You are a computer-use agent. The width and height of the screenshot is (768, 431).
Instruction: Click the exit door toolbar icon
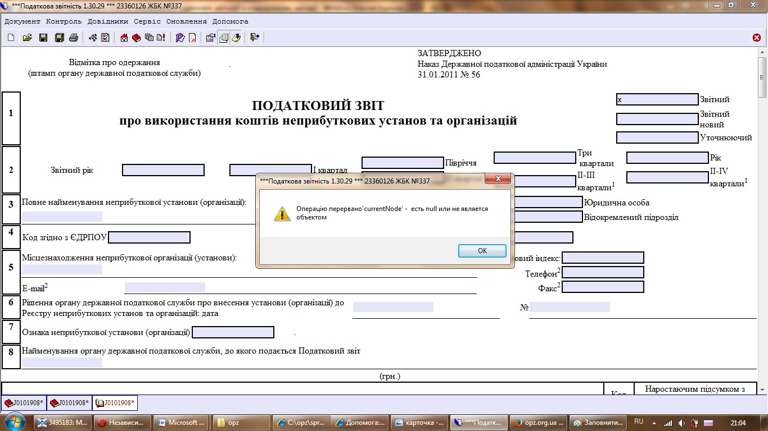click(255, 38)
